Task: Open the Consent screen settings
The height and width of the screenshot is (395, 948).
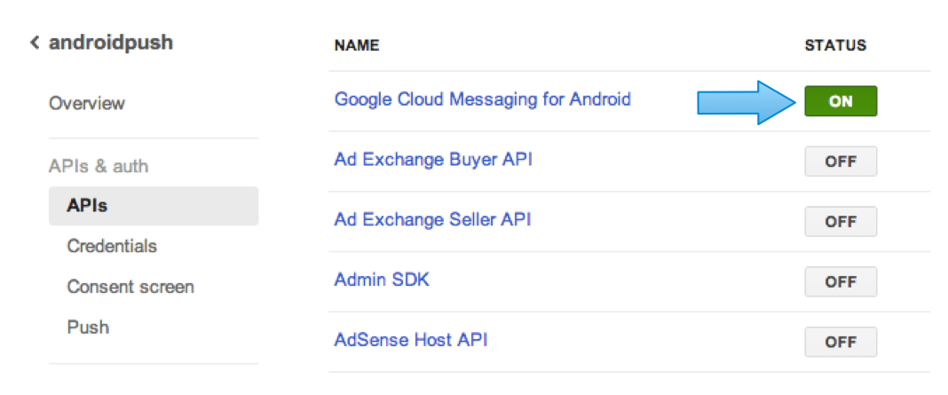Action: tap(130, 287)
